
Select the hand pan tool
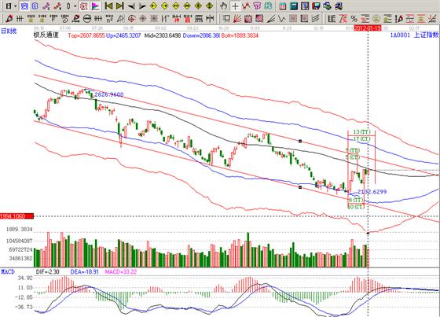pos(223,6)
